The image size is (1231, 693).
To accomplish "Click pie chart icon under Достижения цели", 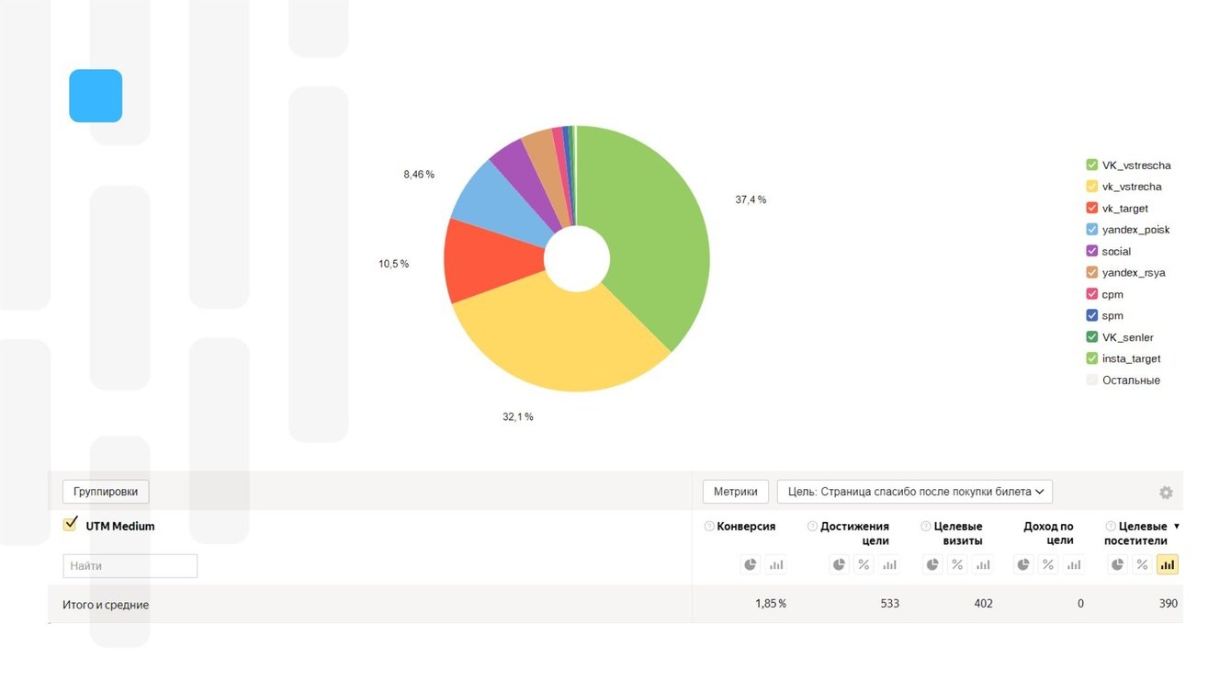I will point(839,564).
